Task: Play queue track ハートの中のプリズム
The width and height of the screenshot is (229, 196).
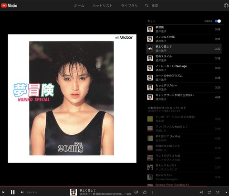Action: pyautogui.click(x=184, y=78)
